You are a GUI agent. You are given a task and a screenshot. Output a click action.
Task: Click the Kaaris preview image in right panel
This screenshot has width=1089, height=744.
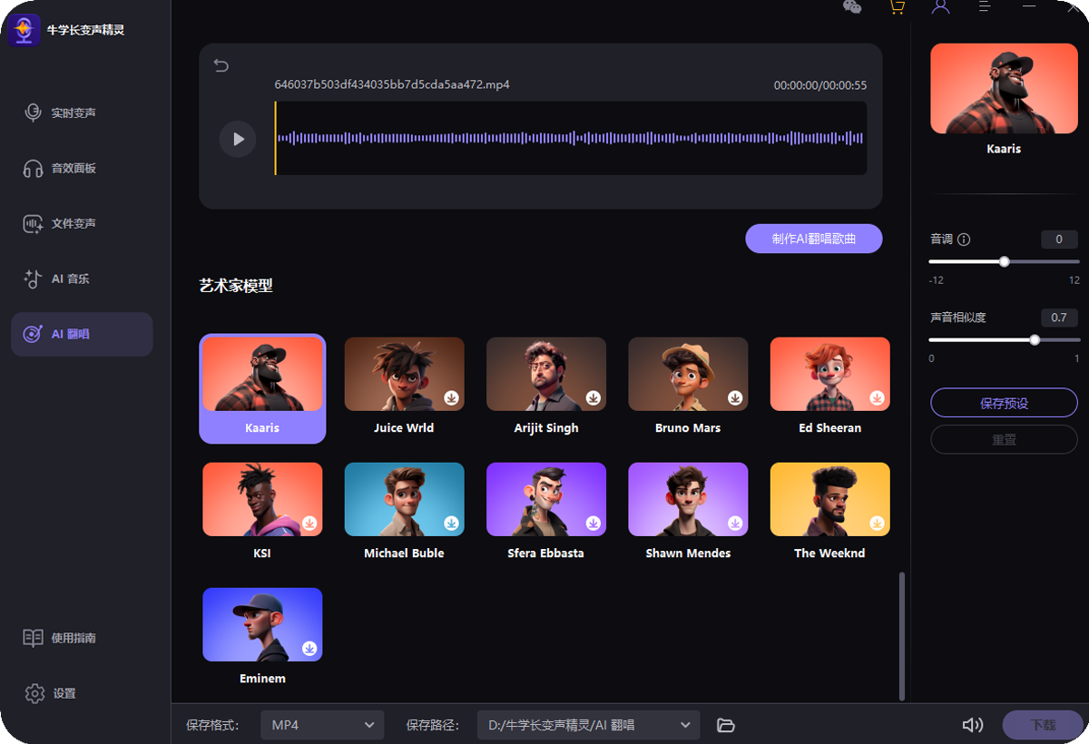(1004, 89)
